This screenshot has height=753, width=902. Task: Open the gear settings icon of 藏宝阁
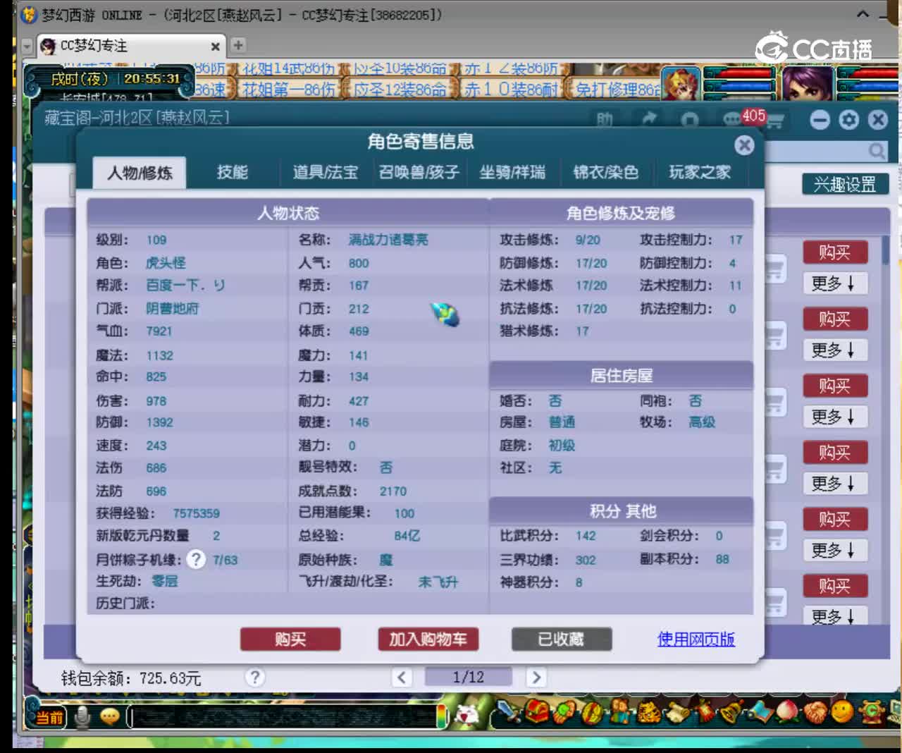pyautogui.click(x=849, y=120)
